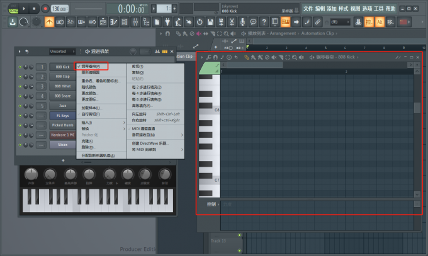The image size is (428, 256).
Task: Mute the 808 Kick channel green LED
Action: 20,67
